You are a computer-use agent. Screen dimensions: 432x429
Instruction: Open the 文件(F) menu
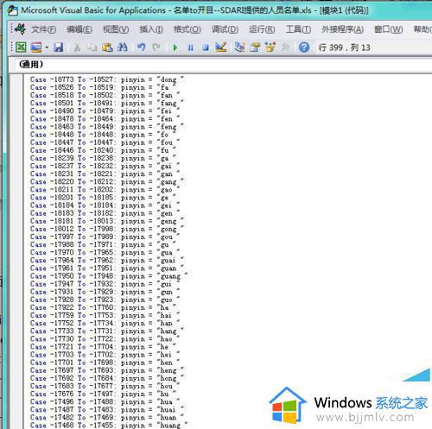43,29
